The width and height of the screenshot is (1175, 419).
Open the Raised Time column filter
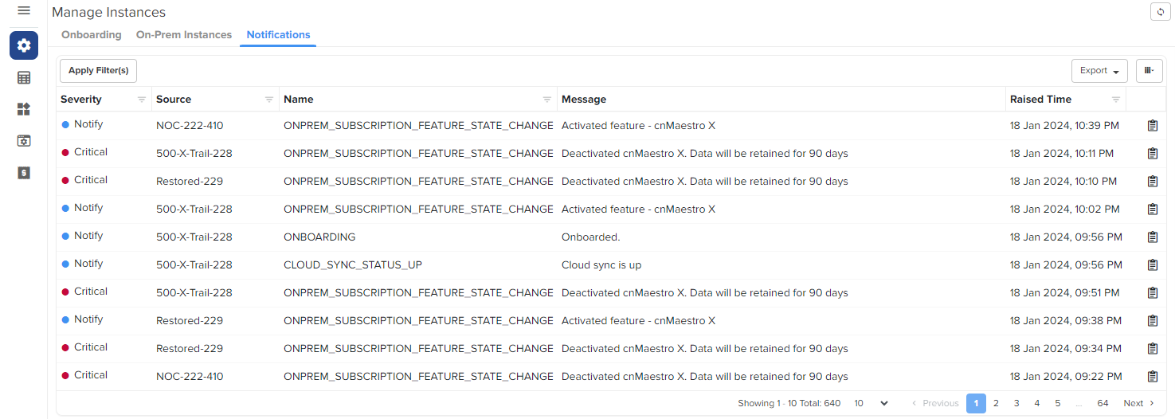pos(1116,100)
